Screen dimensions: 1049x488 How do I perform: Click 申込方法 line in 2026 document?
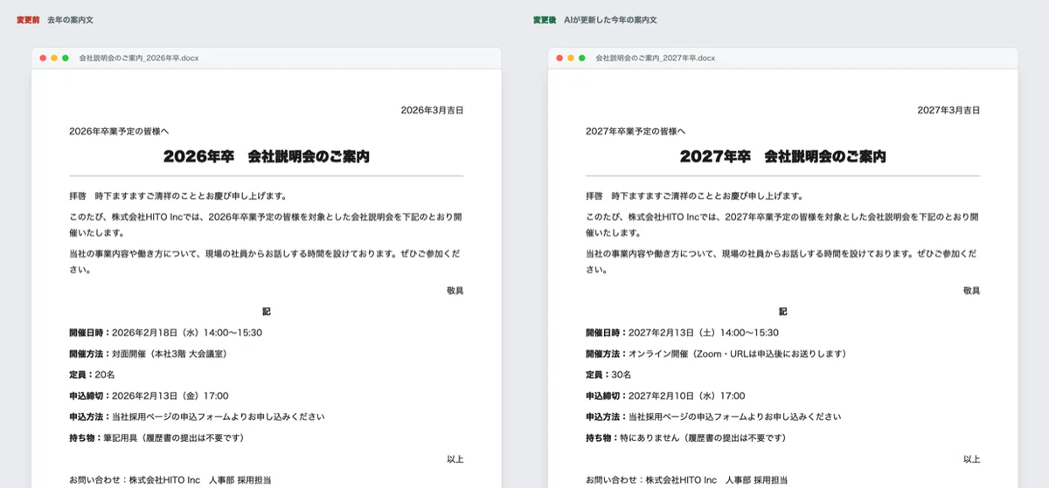point(198,416)
